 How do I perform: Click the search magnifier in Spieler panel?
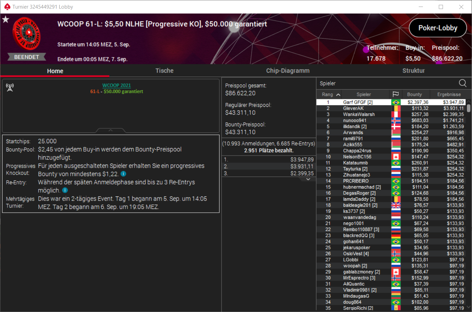[462, 83]
